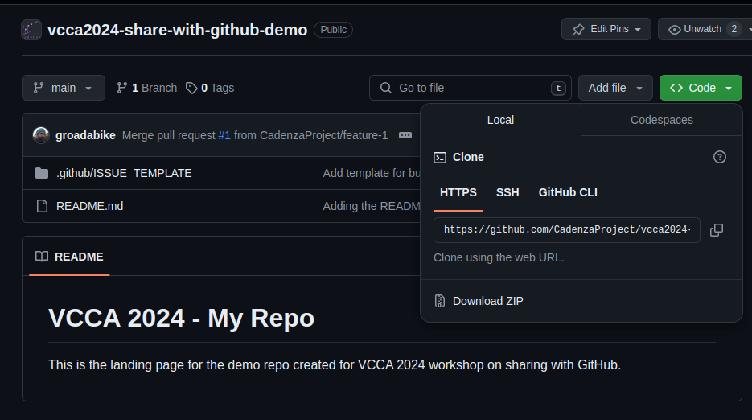Click the terminal icon next to Clone
Image resolution: width=752 pixels, height=420 pixels.
(440, 158)
